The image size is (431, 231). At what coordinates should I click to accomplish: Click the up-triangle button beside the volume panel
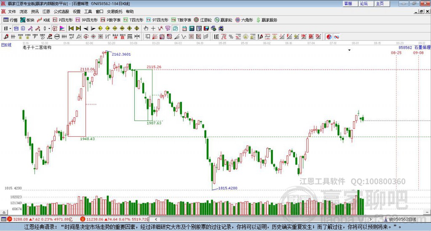pyautogui.click(x=4, y=212)
